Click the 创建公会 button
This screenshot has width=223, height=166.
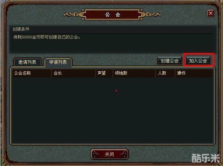[x=169, y=61]
